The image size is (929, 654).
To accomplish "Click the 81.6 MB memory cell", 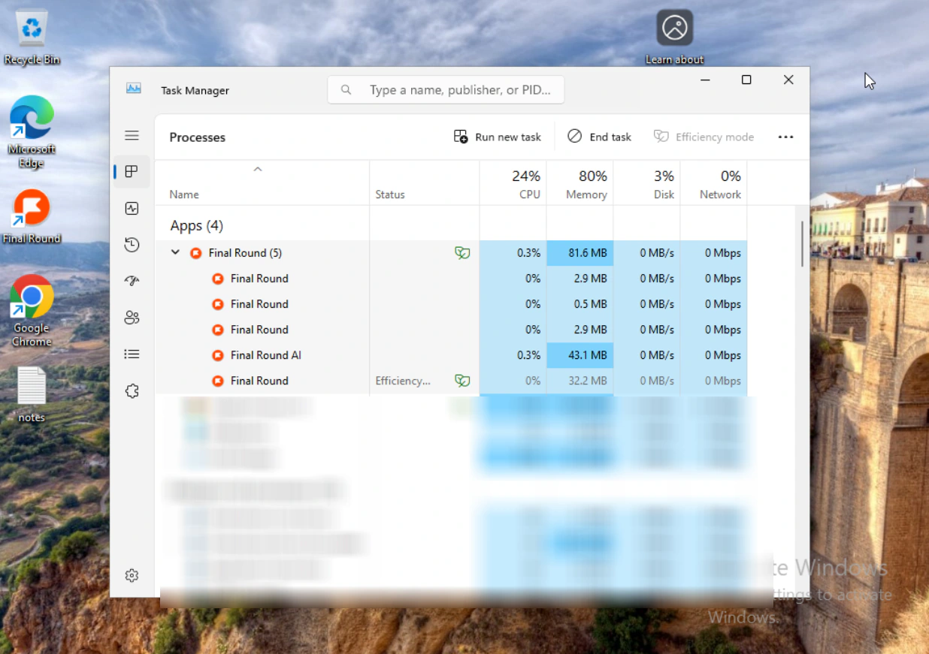I will pyautogui.click(x=579, y=253).
